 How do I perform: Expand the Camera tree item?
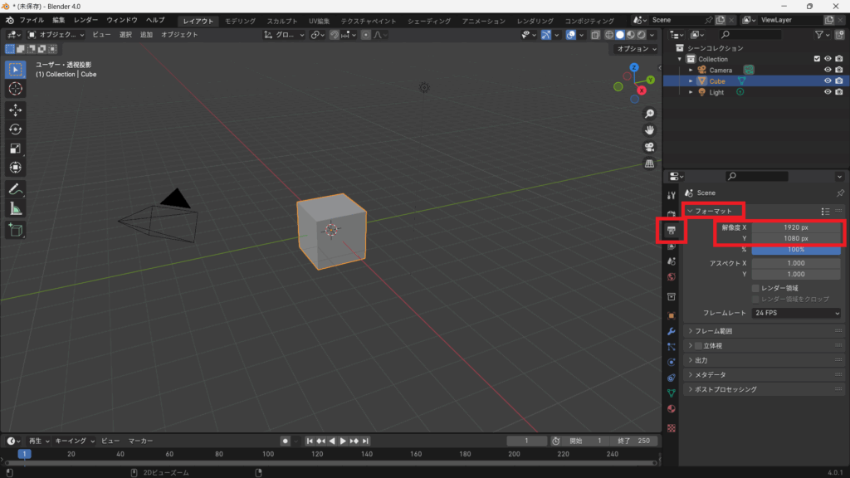point(691,70)
